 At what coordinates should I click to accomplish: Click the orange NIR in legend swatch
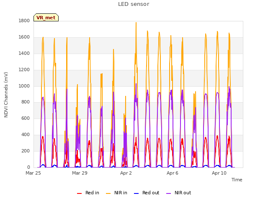pyautogui.click(x=108, y=193)
